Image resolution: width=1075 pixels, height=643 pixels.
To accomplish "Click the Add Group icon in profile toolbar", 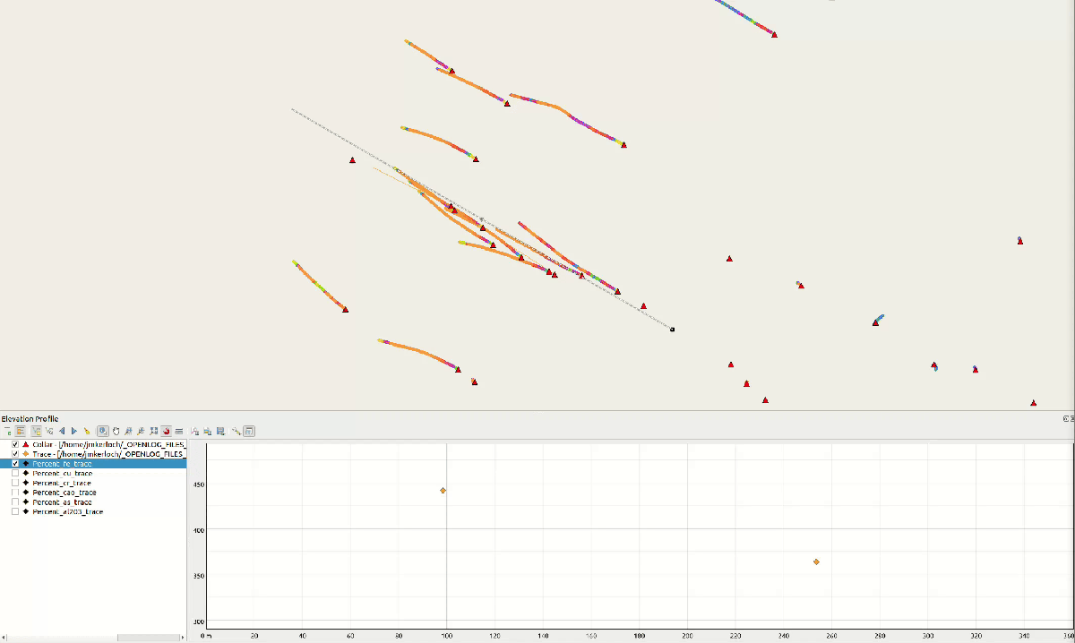I will (x=9, y=431).
